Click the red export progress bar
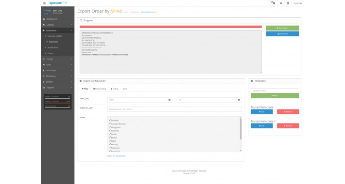Viewport: 345px width, 184px height. pyautogui.click(x=171, y=27)
